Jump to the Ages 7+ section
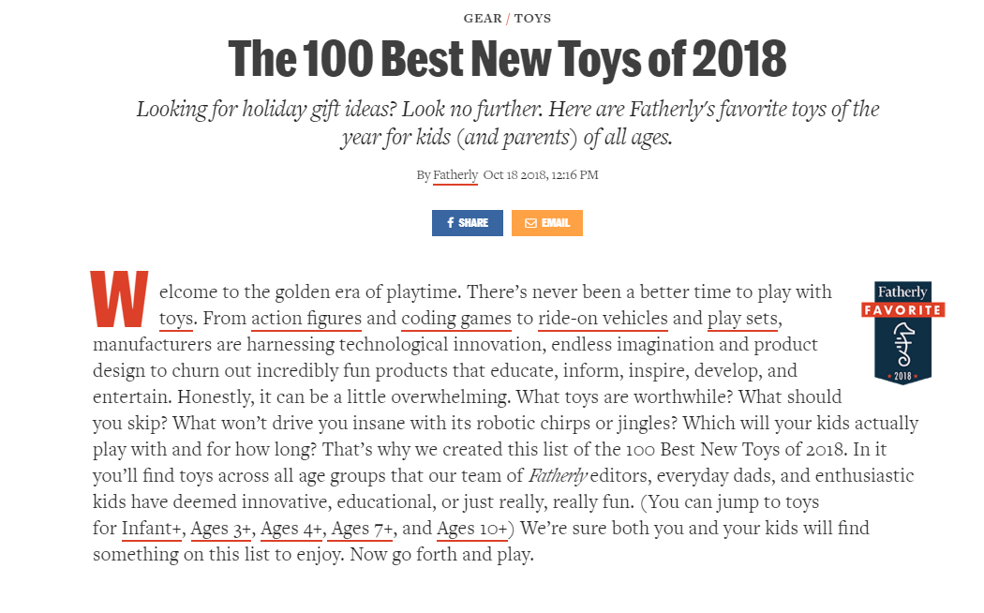The width and height of the screenshot is (984, 613). click(360, 528)
